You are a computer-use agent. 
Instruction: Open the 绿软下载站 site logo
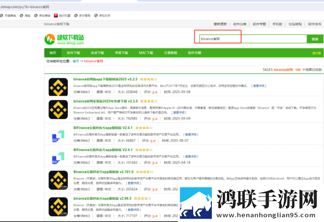pos(64,39)
